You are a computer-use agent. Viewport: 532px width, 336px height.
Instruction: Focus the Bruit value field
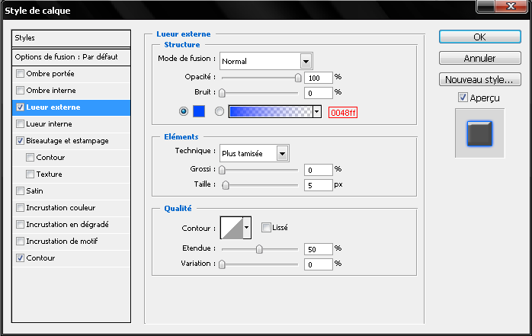pos(319,93)
